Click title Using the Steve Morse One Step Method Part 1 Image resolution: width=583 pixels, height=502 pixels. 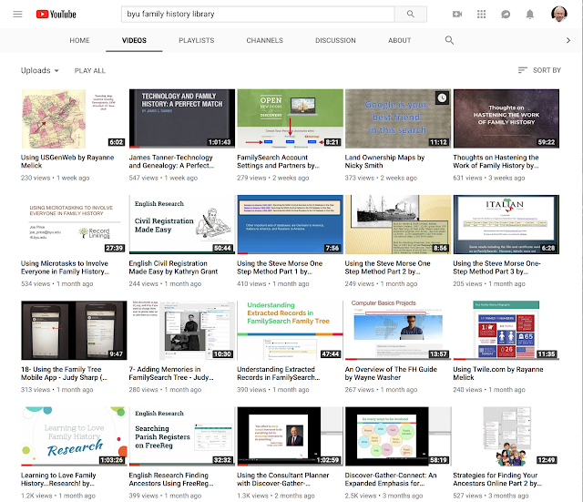280,267
